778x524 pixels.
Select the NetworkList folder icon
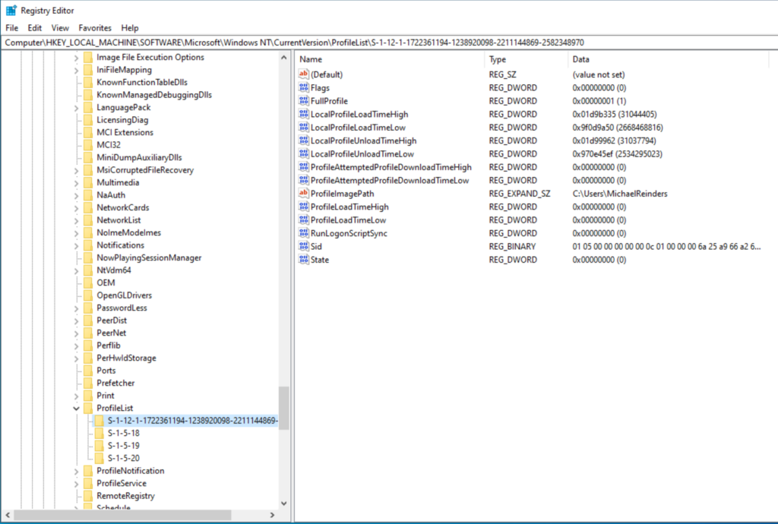point(88,220)
